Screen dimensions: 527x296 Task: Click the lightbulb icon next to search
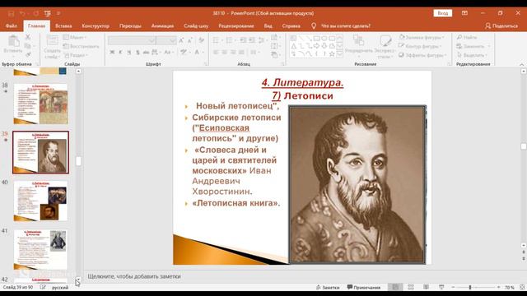click(314, 25)
